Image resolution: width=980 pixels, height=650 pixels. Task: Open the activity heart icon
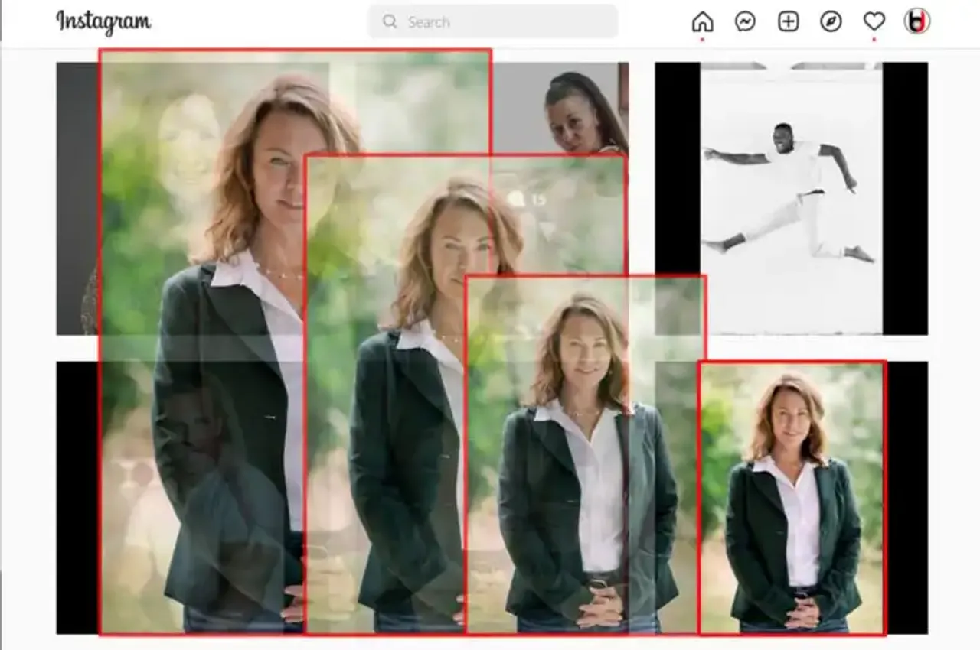(x=874, y=21)
